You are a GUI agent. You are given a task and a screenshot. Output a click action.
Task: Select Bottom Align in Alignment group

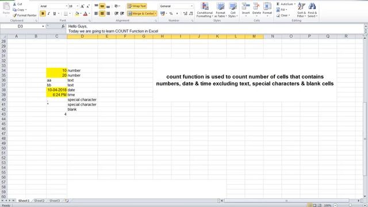[x=108, y=6]
